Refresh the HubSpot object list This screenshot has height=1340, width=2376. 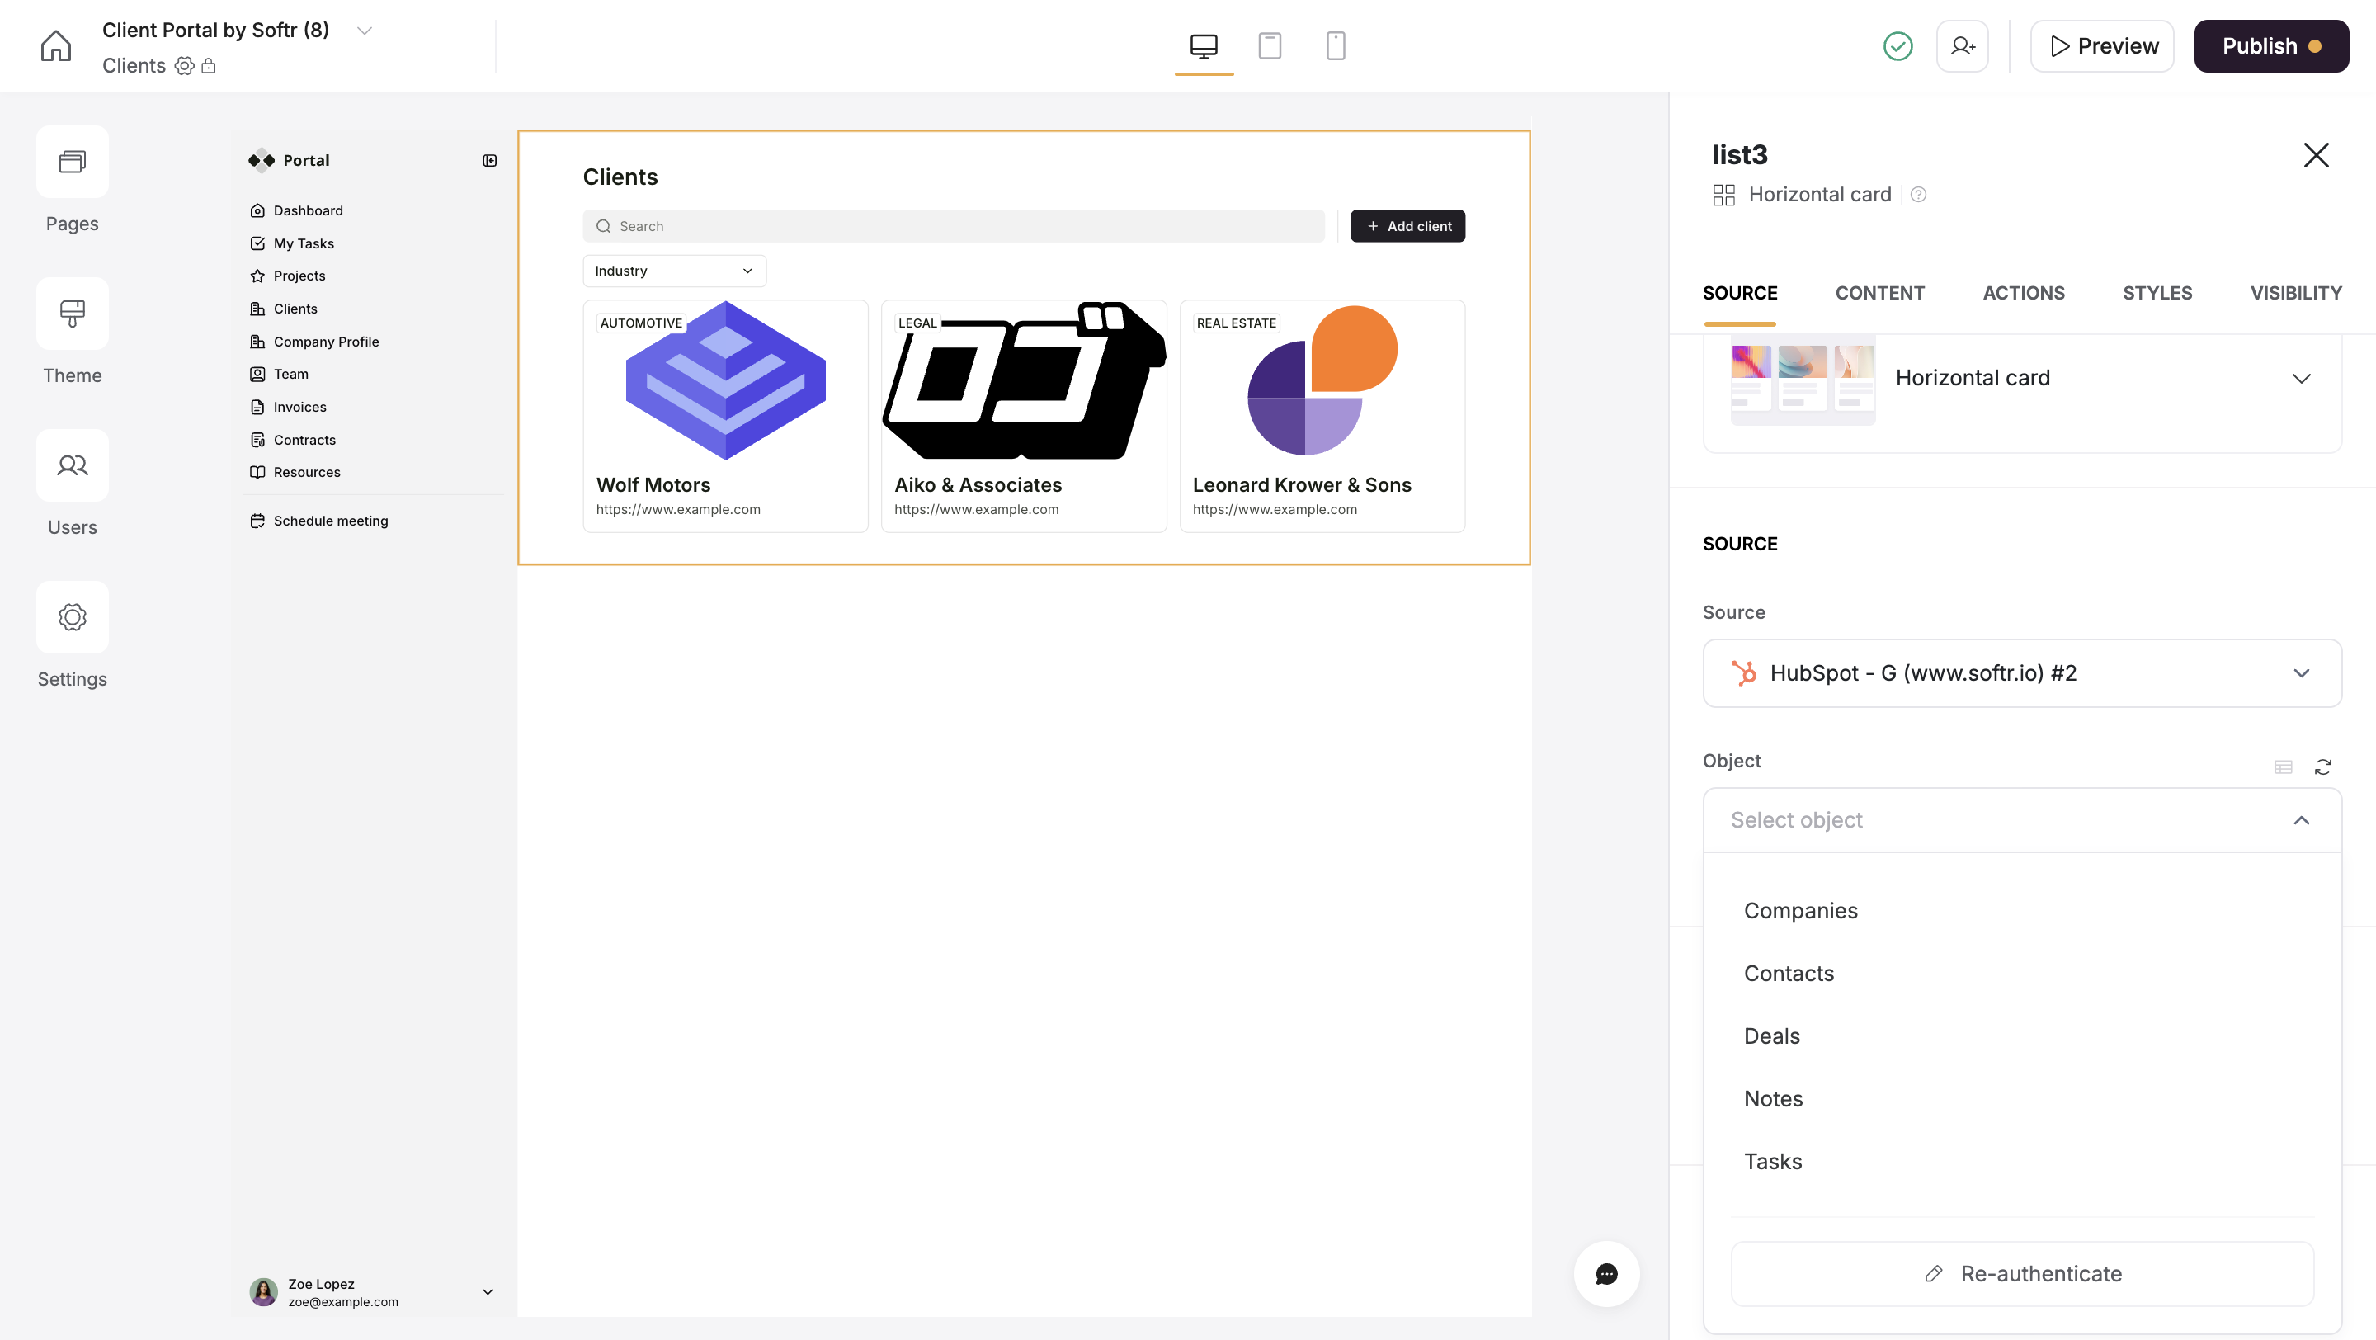[2323, 767]
